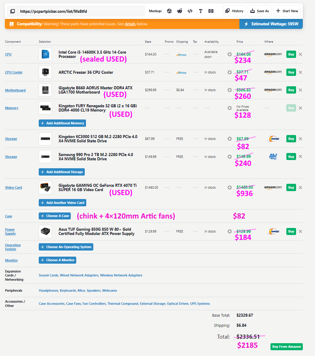This screenshot has width=315, height=356.
Task: Open Memory component link
Action: (12, 108)
